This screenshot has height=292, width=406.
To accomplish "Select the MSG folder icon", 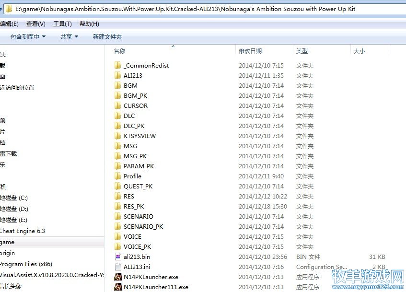I will pos(117,146).
